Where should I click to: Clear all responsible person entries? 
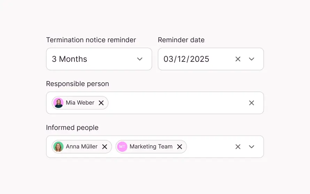(251, 103)
